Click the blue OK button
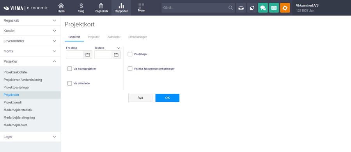Image resolution: width=351 pixels, height=152 pixels. 167,98
